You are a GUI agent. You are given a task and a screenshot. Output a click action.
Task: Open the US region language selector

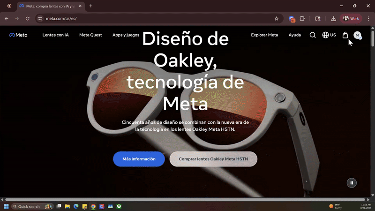coord(329,35)
